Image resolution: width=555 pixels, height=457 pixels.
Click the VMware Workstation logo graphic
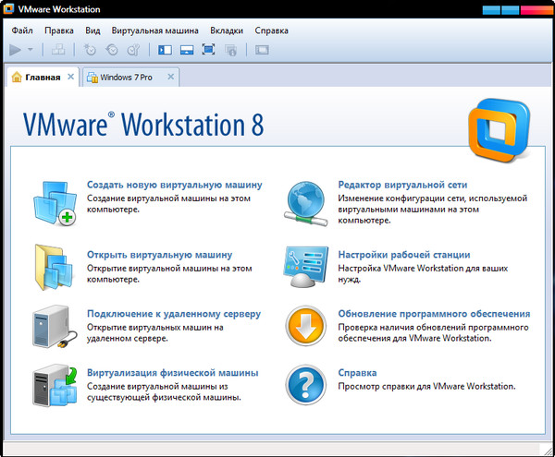coord(499,130)
